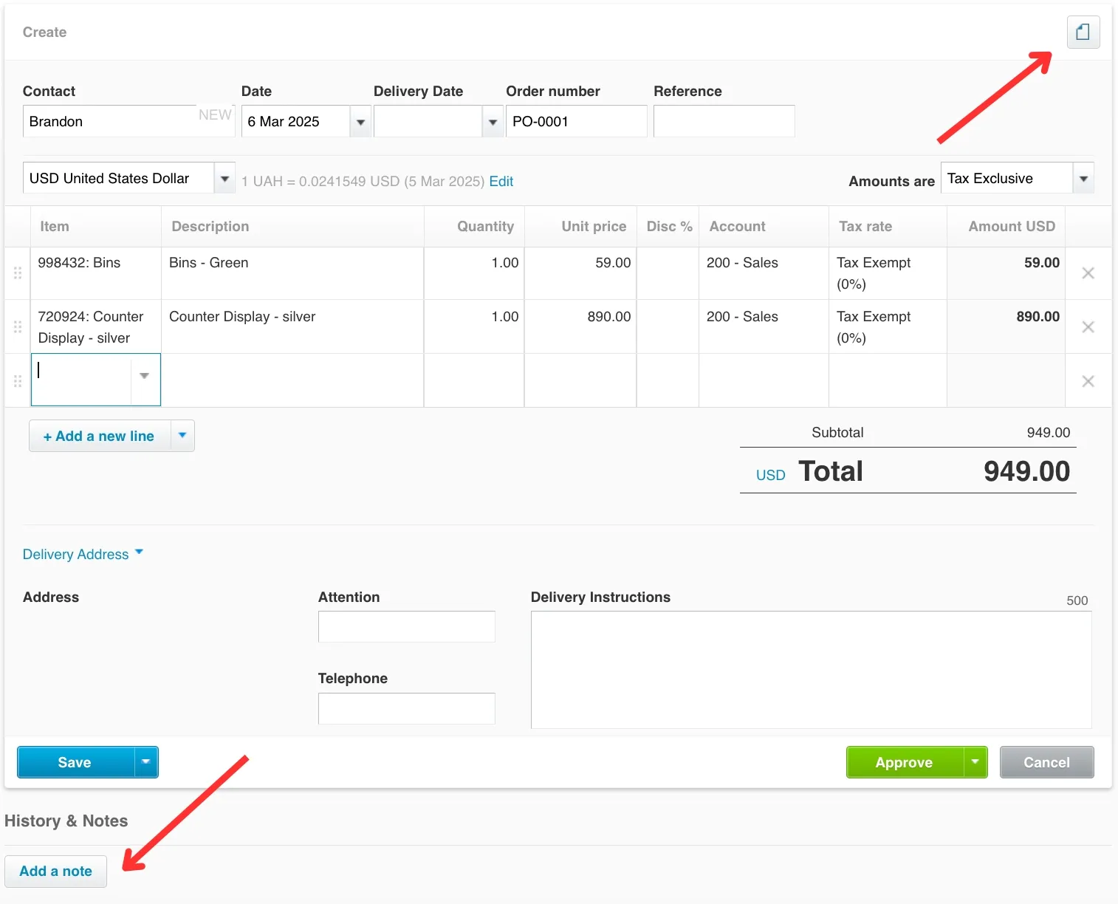Click the Attention input field

407,626
